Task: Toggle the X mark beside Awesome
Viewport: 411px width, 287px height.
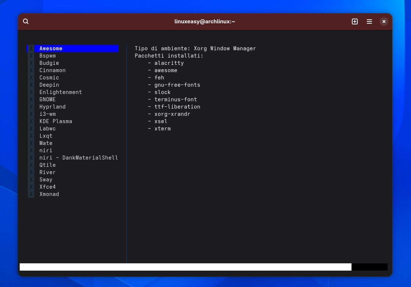Action: point(31,48)
